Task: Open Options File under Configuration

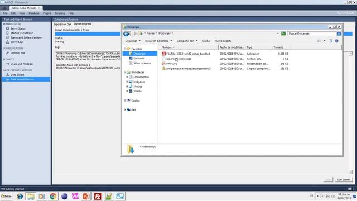Action: point(17,53)
